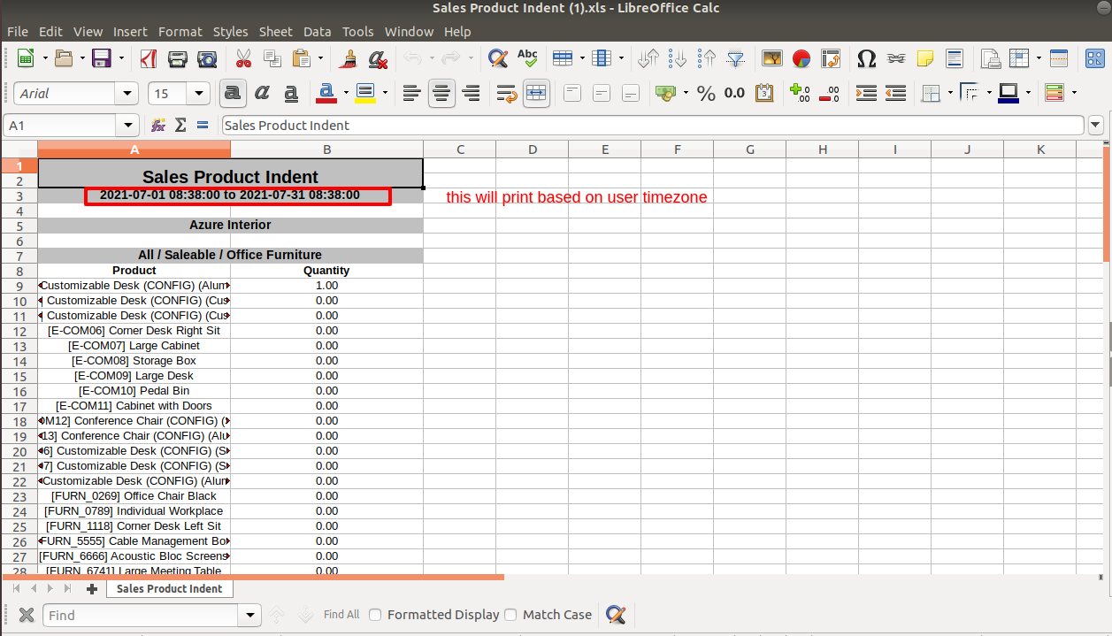
Task: Enable Match Case checkbox
Action: [510, 615]
